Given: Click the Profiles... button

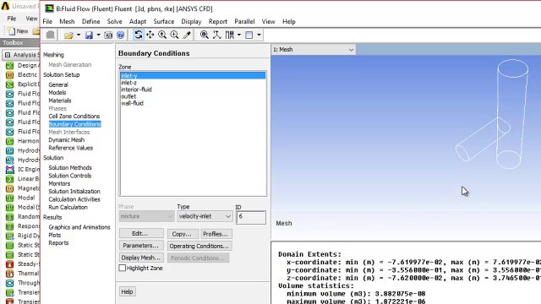Looking at the screenshot, I should pyautogui.click(x=216, y=234).
